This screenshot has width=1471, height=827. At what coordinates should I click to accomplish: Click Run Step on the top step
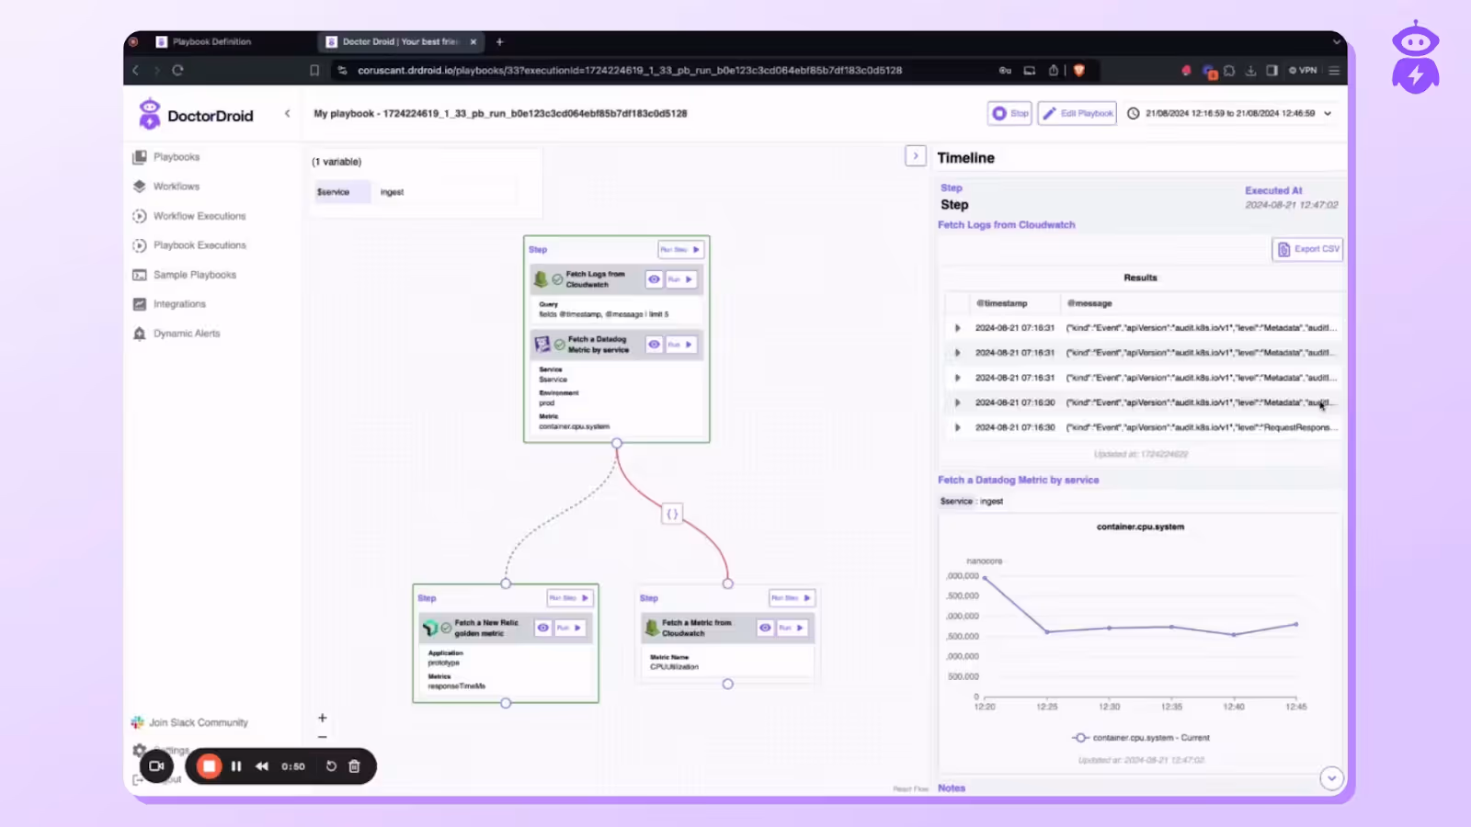(680, 249)
